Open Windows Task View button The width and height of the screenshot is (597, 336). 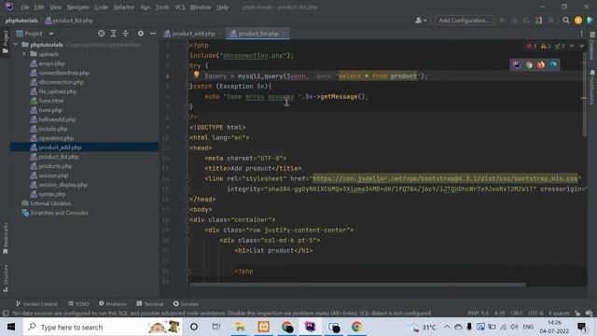coord(216,327)
